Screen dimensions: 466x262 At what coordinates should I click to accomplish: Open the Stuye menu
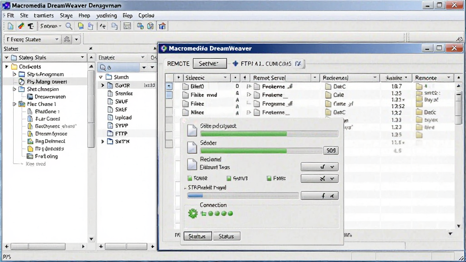coord(66,15)
